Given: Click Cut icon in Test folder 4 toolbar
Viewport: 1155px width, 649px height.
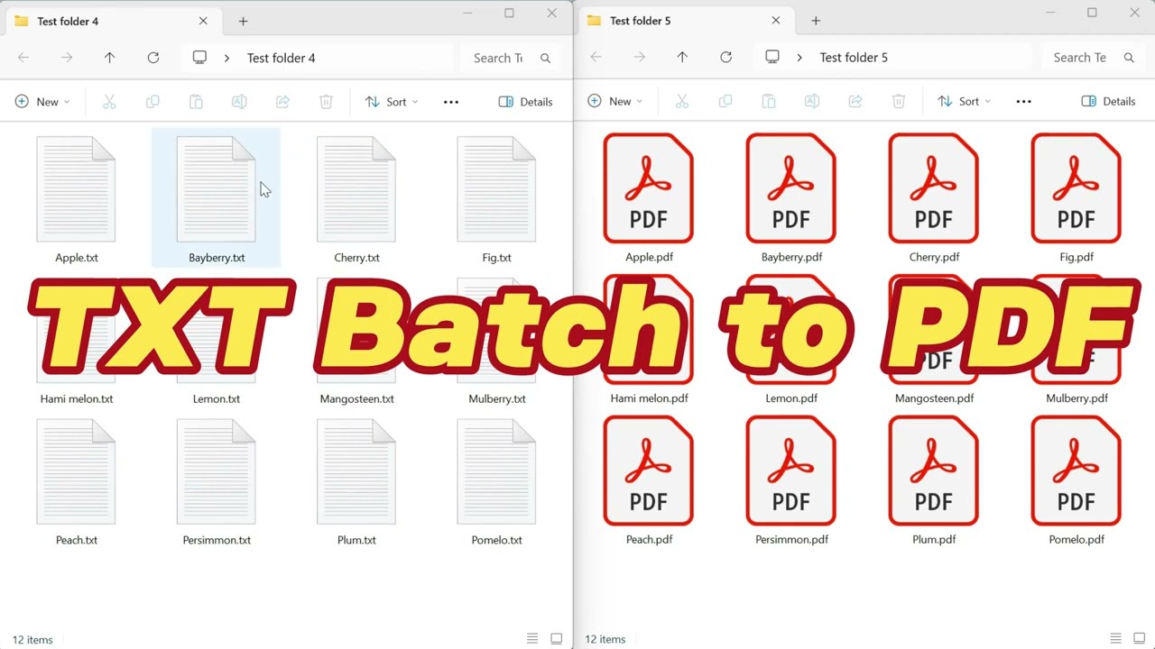Looking at the screenshot, I should pos(109,102).
